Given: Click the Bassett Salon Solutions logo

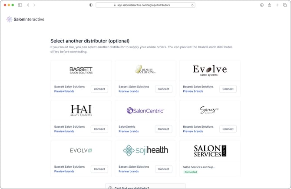Looking at the screenshot, I should (81, 70).
